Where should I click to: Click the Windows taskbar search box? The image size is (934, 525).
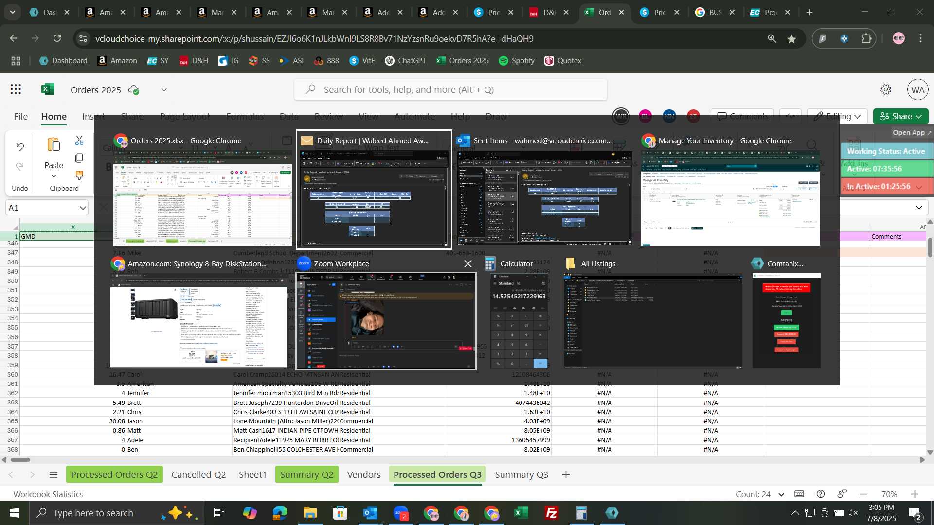point(117,513)
